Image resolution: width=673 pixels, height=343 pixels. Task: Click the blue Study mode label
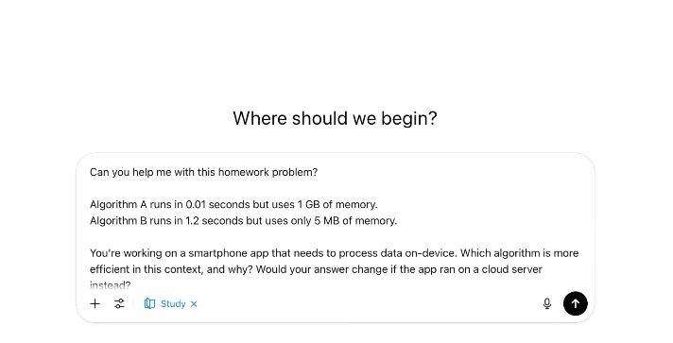pos(173,303)
